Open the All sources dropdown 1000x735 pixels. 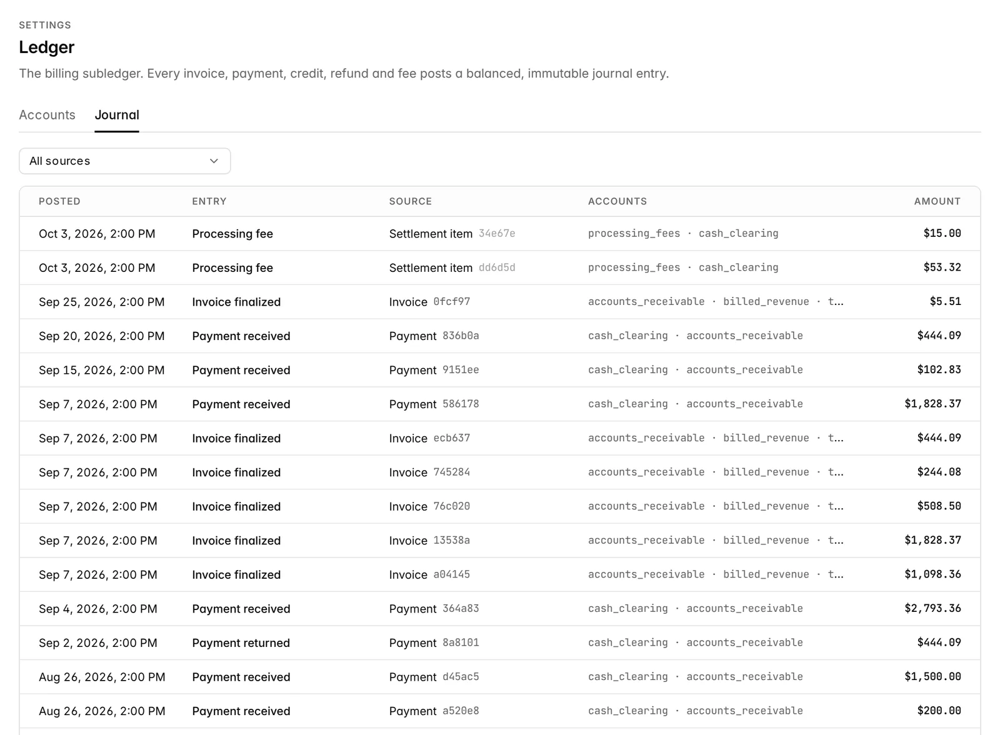(124, 161)
